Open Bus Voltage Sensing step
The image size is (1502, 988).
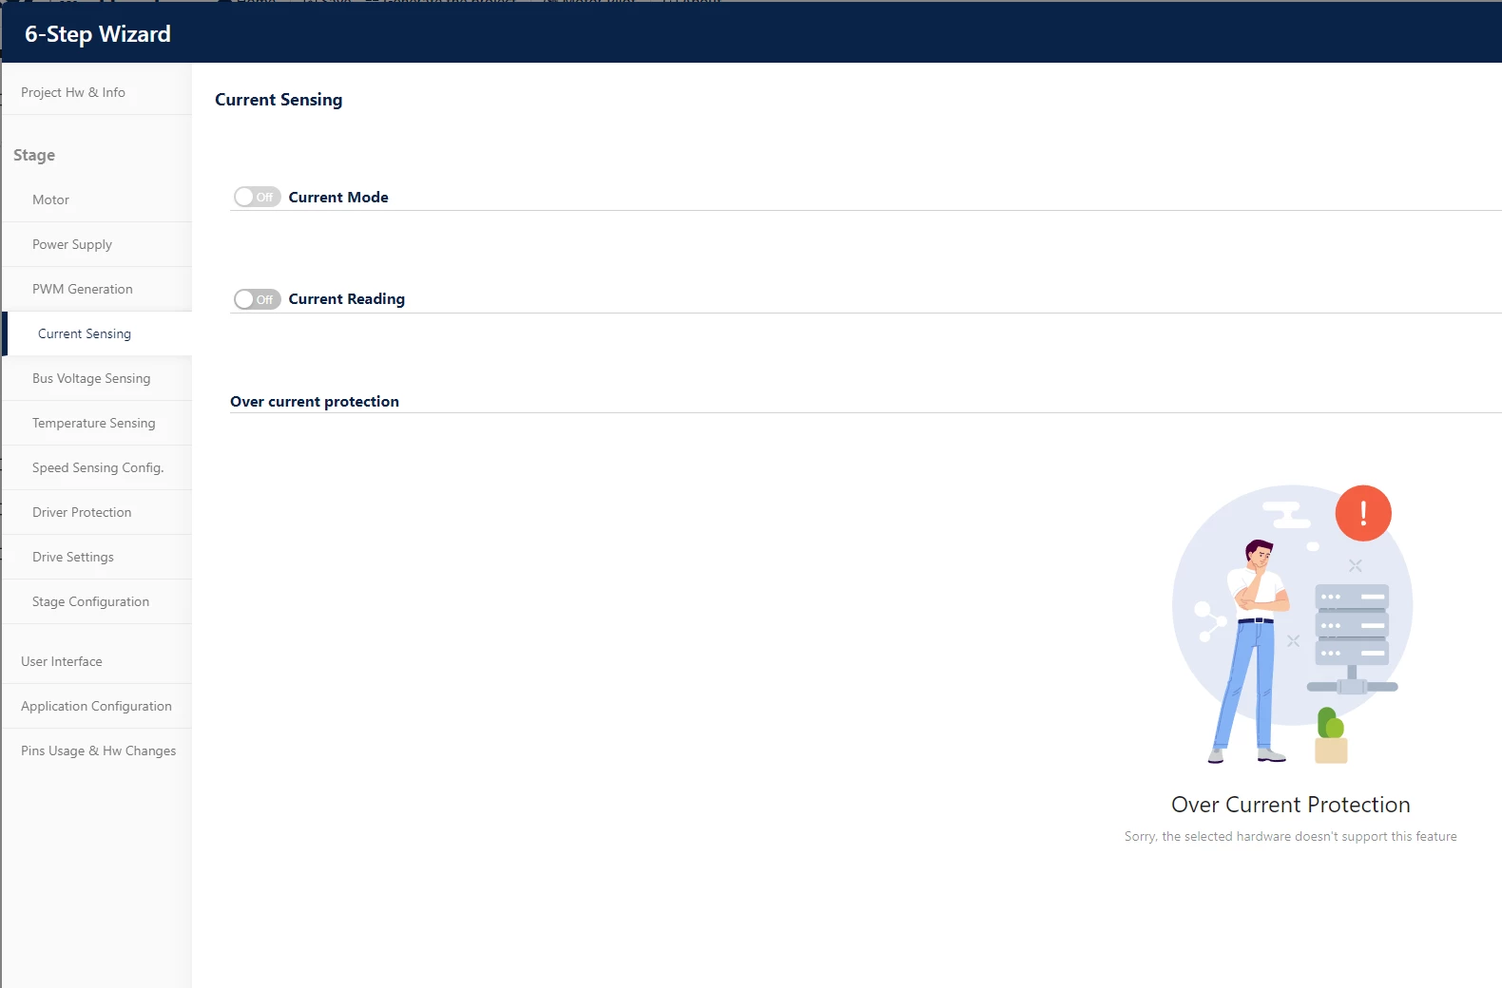coord(97,378)
